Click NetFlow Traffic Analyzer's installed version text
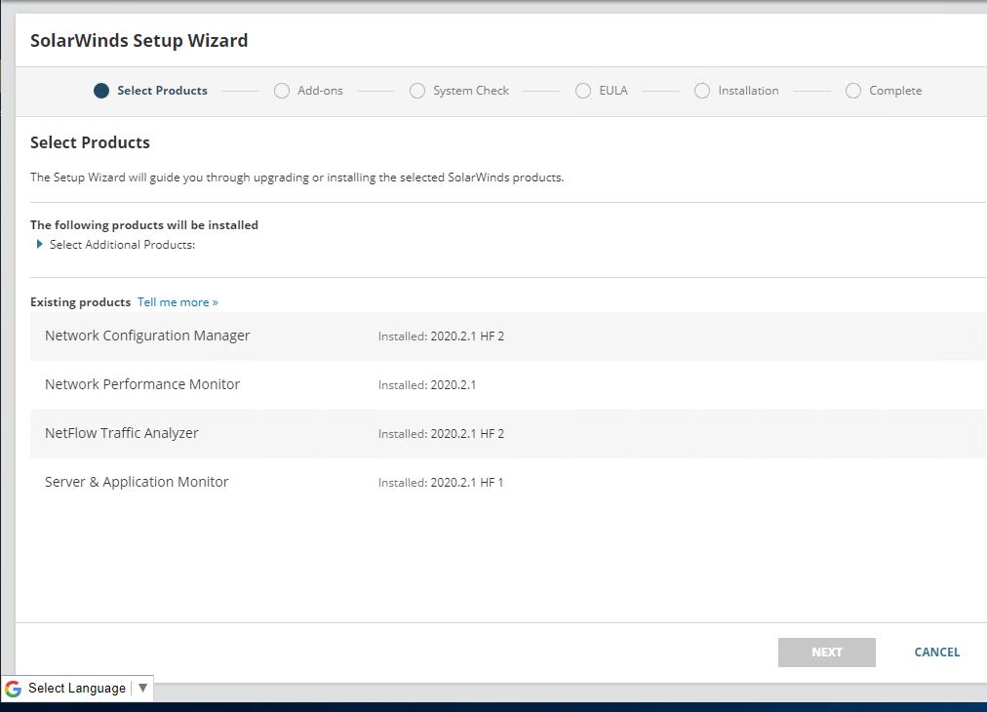The image size is (987, 712). click(x=441, y=434)
